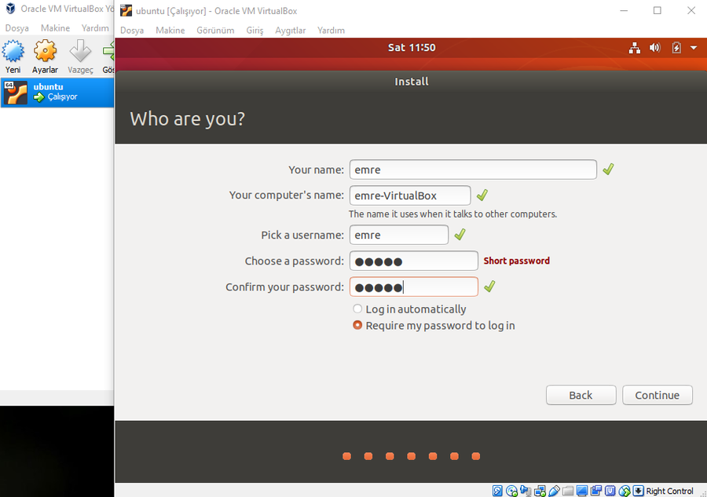Open the Makine menu in VM window
Viewport: 707px width, 497px height.
tap(170, 31)
